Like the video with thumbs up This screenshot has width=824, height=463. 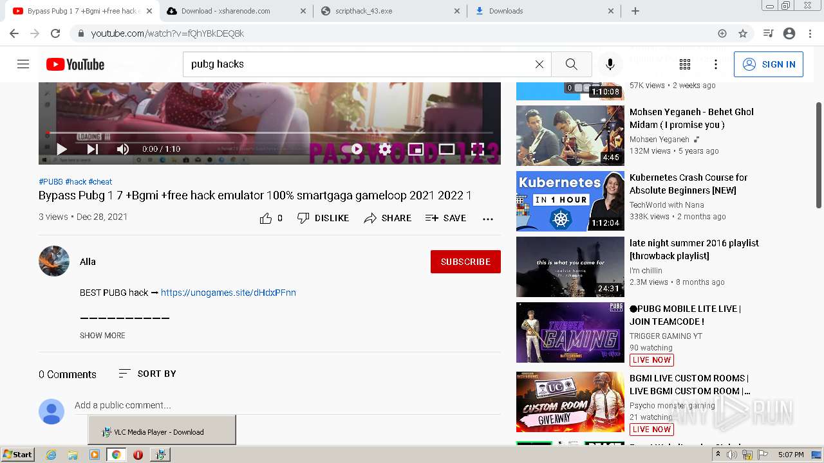(271, 219)
